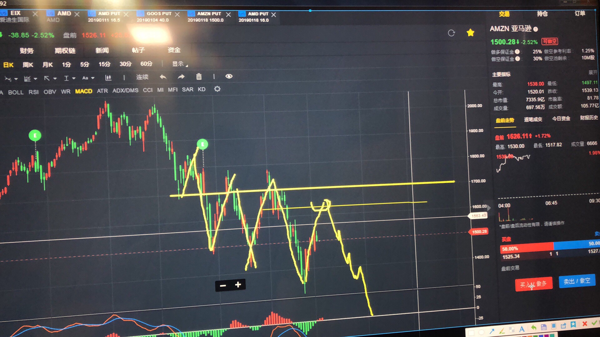Enable the ADX/DMS indicator
The height and width of the screenshot is (337, 600).
(125, 90)
